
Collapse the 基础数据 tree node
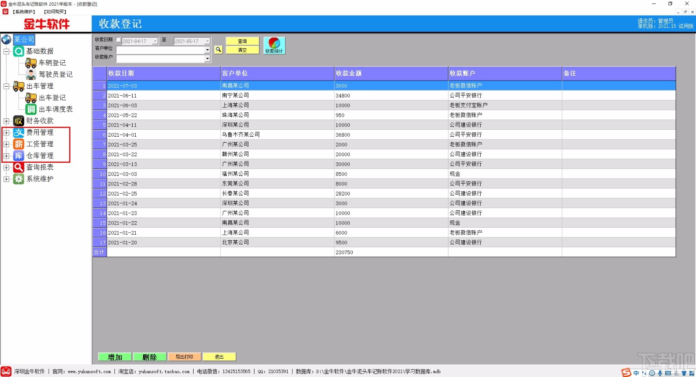[7, 51]
